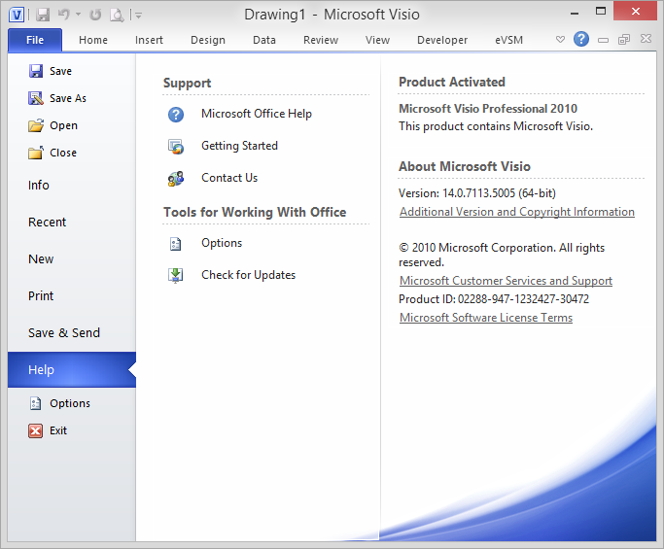Click the Save icon in quick access toolbar

click(43, 15)
